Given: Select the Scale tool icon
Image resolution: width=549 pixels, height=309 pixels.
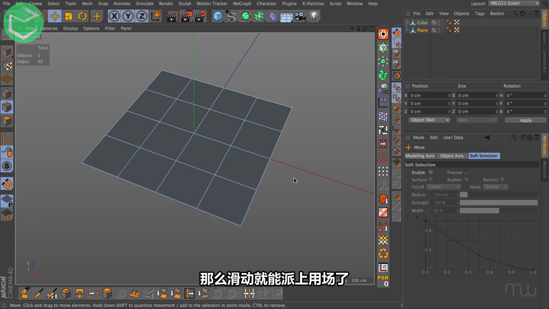Looking at the screenshot, I should pos(68,16).
